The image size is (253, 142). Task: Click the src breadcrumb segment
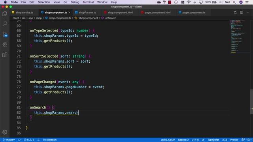tap(24, 18)
